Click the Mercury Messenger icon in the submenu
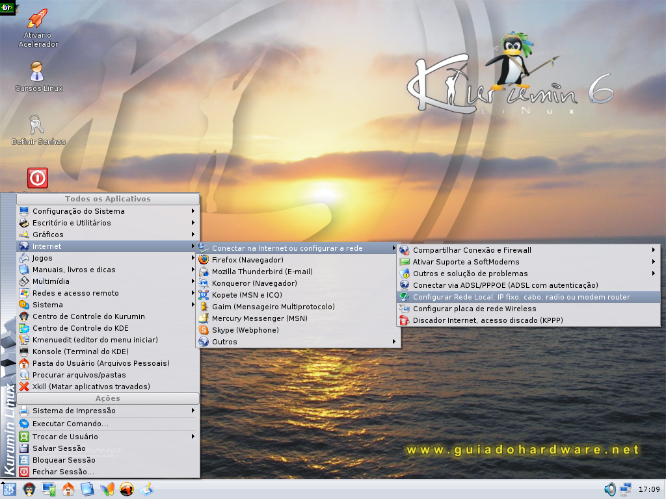 204,318
